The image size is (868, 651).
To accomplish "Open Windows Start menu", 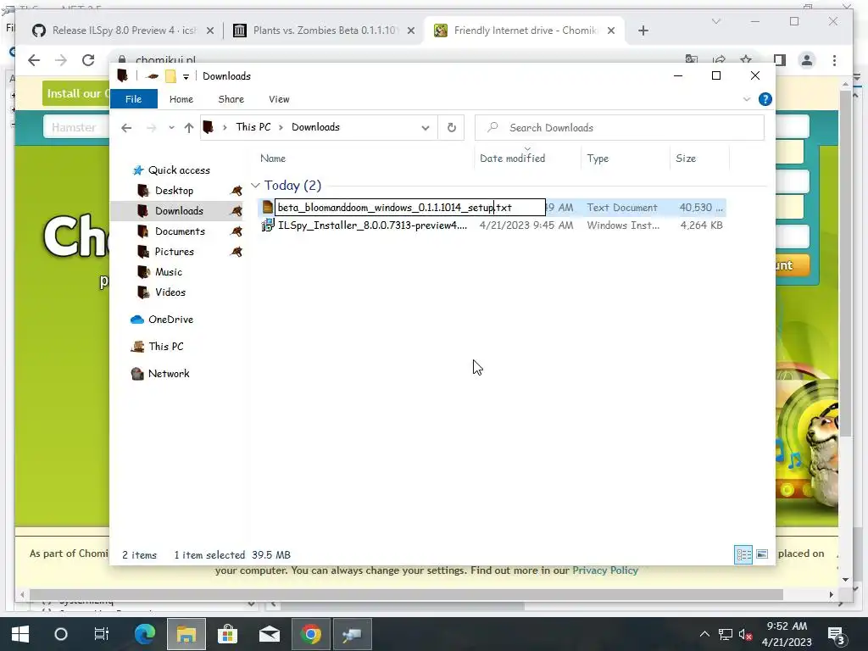I will click(x=20, y=634).
